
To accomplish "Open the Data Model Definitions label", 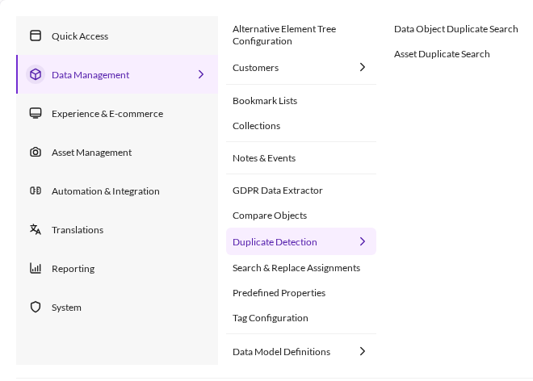I will pyautogui.click(x=282, y=352).
